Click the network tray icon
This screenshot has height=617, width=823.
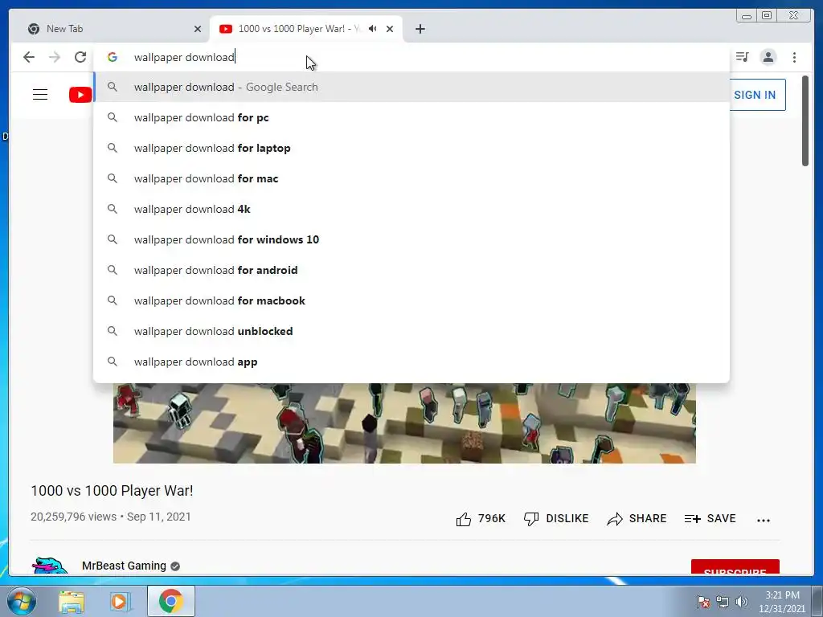point(723,602)
